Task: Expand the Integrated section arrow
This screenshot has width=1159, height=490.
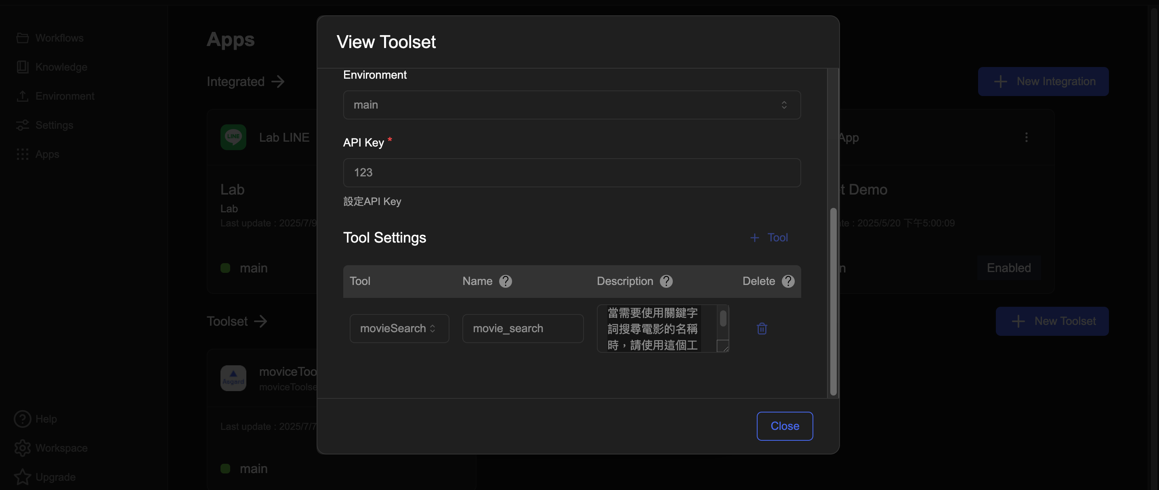Action: [278, 82]
